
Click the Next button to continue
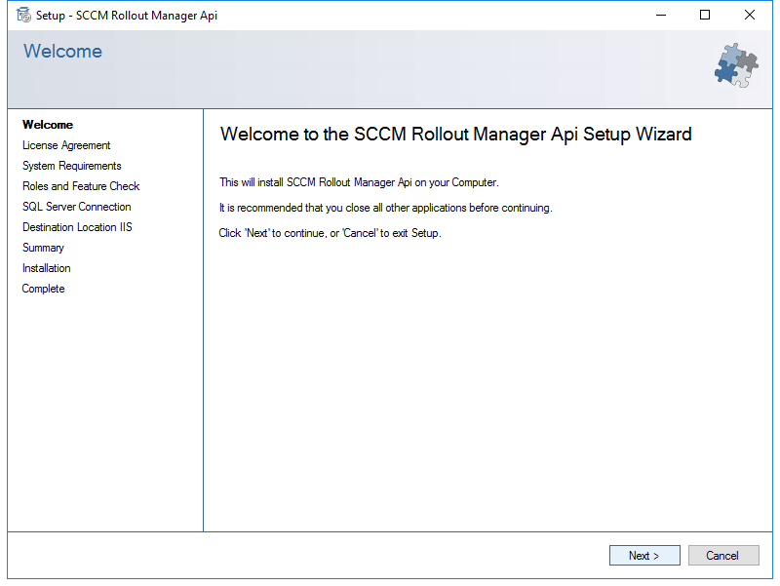click(x=644, y=555)
